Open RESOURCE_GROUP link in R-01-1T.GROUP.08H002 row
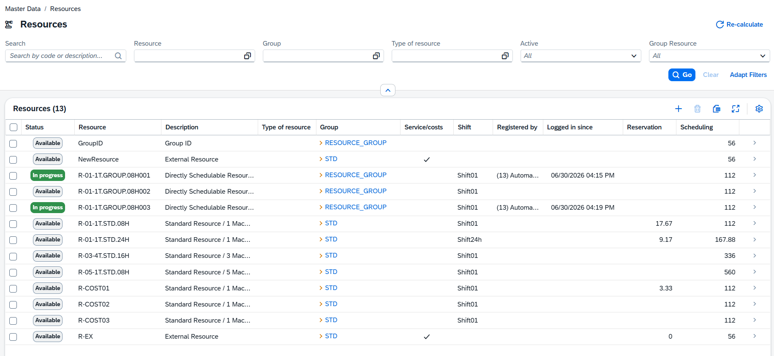This screenshot has width=774, height=356. 356,191
